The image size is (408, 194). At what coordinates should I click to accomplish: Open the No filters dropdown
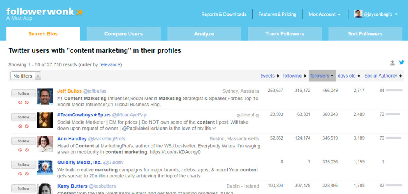click(x=26, y=76)
